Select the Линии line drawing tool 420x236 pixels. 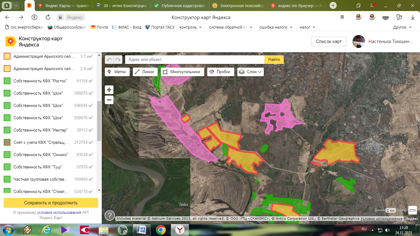click(x=145, y=72)
